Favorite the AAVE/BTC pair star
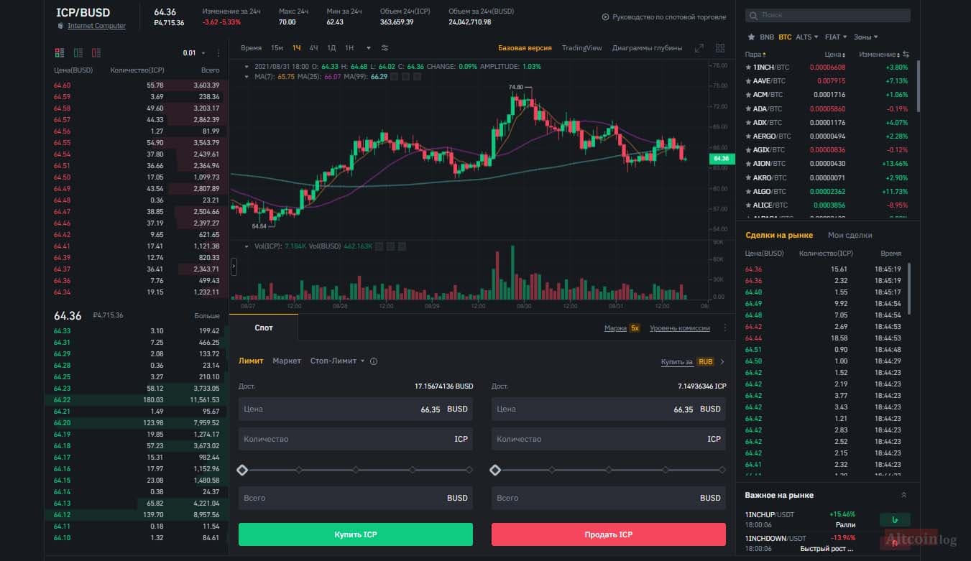971x561 pixels. [749, 81]
